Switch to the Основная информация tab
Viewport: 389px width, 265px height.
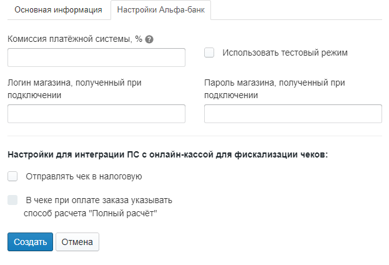[x=59, y=10]
